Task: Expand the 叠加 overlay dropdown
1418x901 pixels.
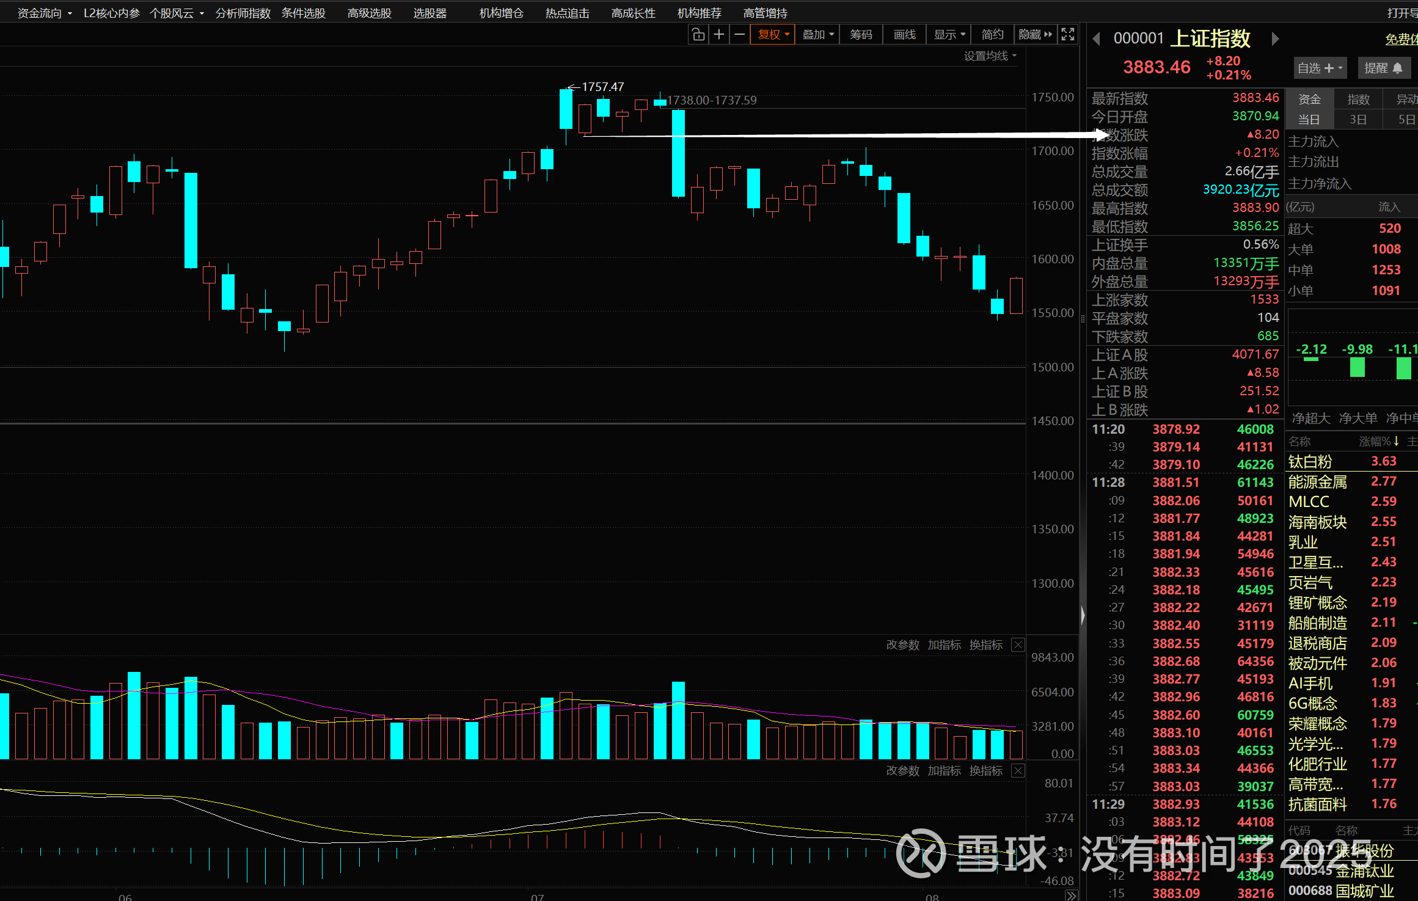Action: click(817, 35)
